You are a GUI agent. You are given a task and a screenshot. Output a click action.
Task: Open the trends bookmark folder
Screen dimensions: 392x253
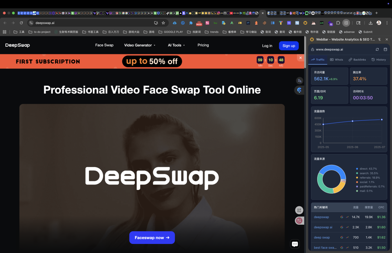(x=212, y=32)
